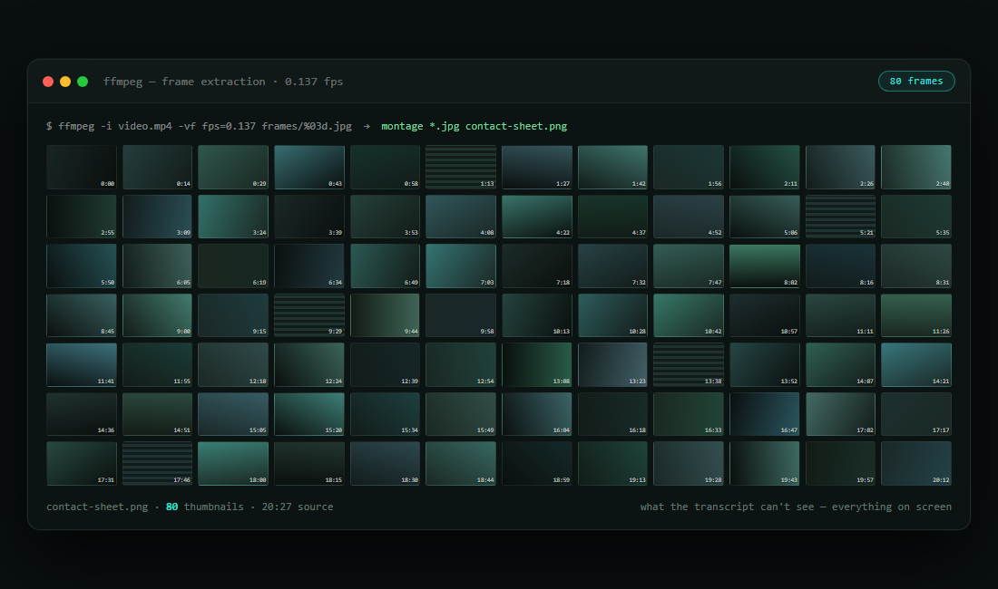Open the striped frame at 13:38
This screenshot has width=998, height=589.
(689, 364)
